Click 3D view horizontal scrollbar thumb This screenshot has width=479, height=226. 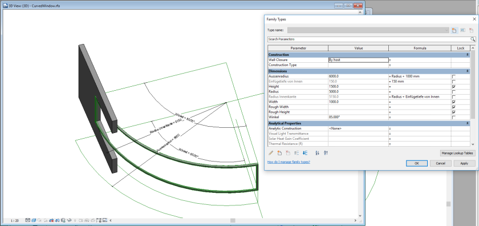(233, 220)
